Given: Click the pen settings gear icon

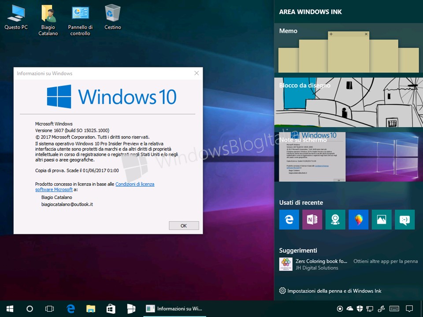Looking at the screenshot, I should tap(282, 291).
